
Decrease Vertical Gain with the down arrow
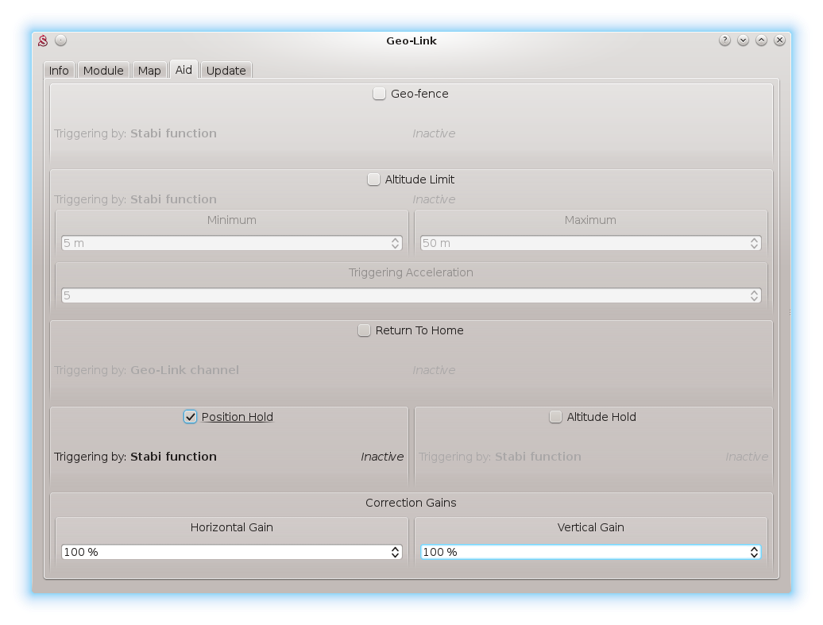click(x=755, y=555)
